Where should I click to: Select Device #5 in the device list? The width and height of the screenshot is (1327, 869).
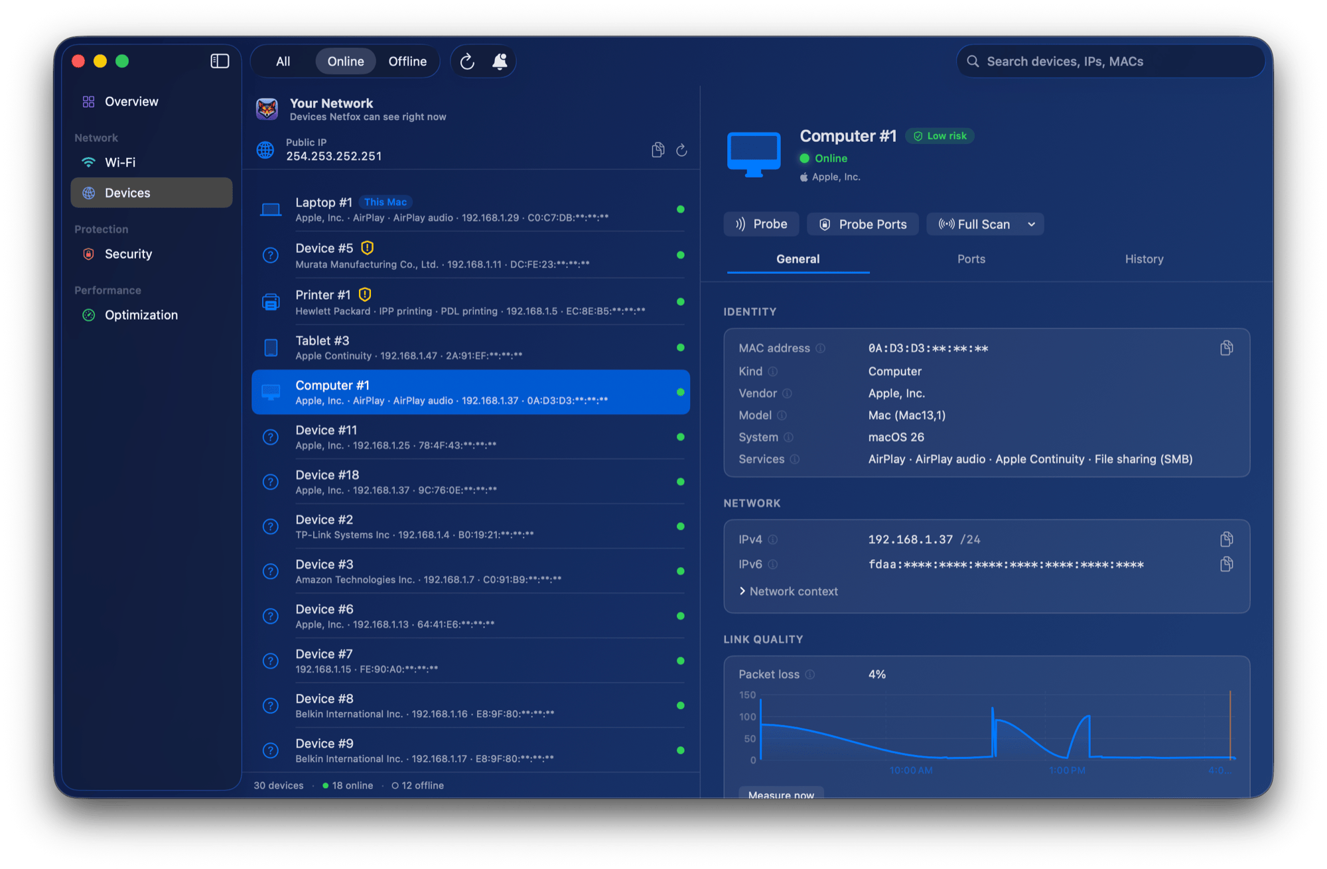(470, 255)
